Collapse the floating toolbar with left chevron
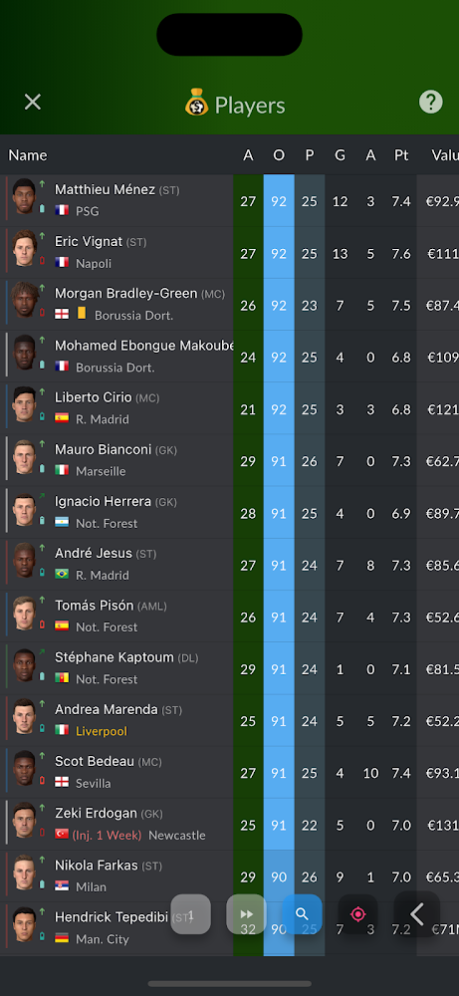 click(x=417, y=914)
